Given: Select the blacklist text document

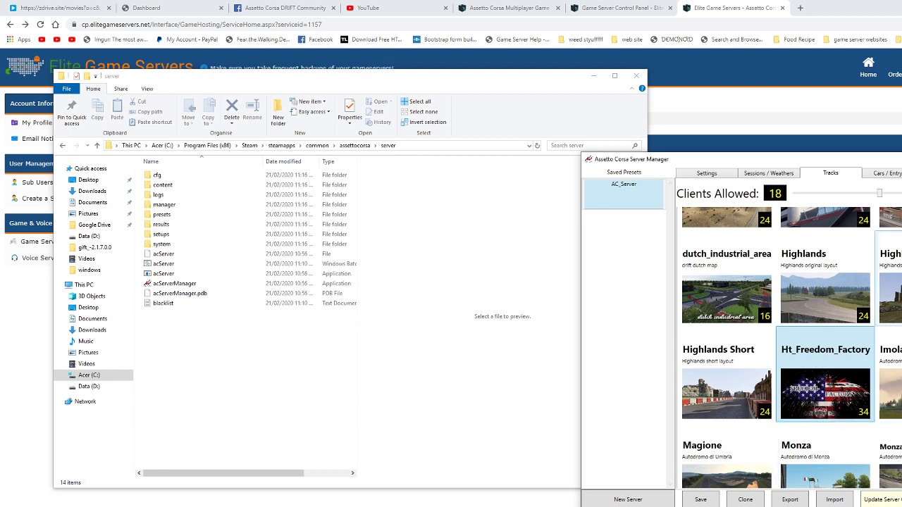Looking at the screenshot, I should pos(163,303).
